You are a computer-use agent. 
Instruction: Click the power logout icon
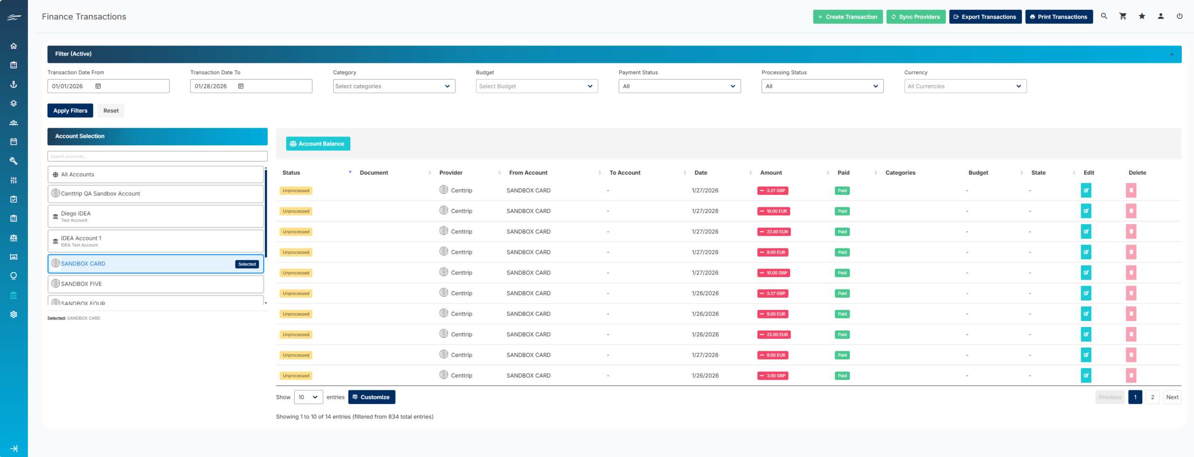1180,16
